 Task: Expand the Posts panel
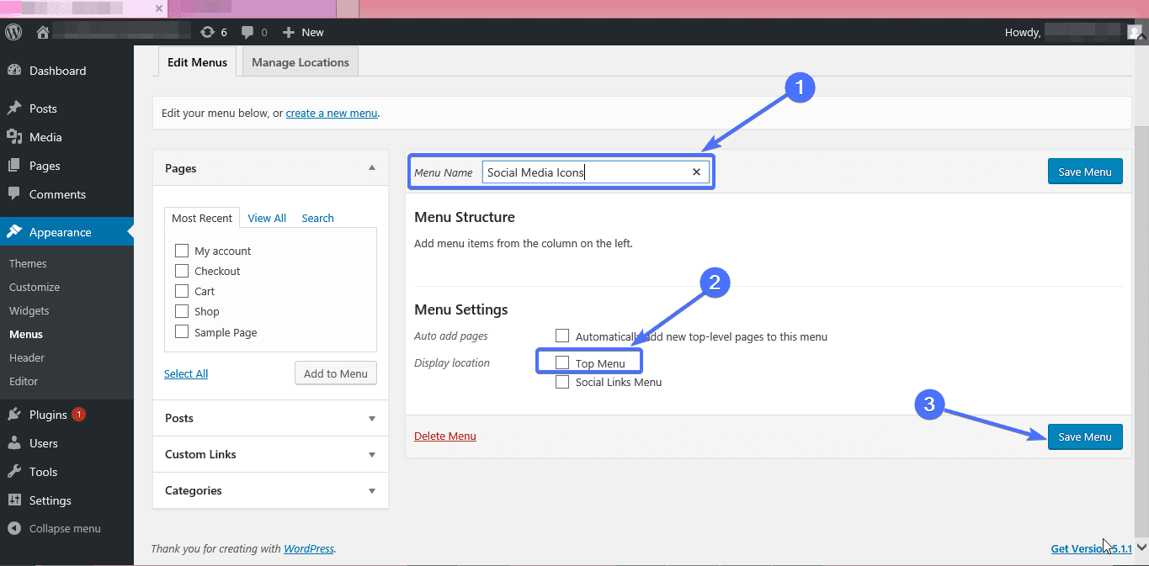(270, 418)
